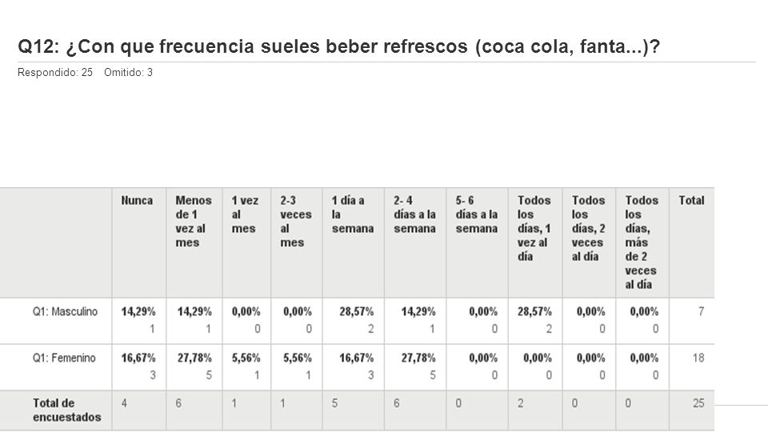Select the Nunca column header
This screenshot has height=432, width=768.
coord(137,200)
